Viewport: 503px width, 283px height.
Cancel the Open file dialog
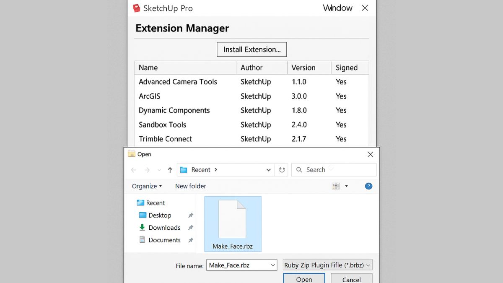pyautogui.click(x=351, y=278)
